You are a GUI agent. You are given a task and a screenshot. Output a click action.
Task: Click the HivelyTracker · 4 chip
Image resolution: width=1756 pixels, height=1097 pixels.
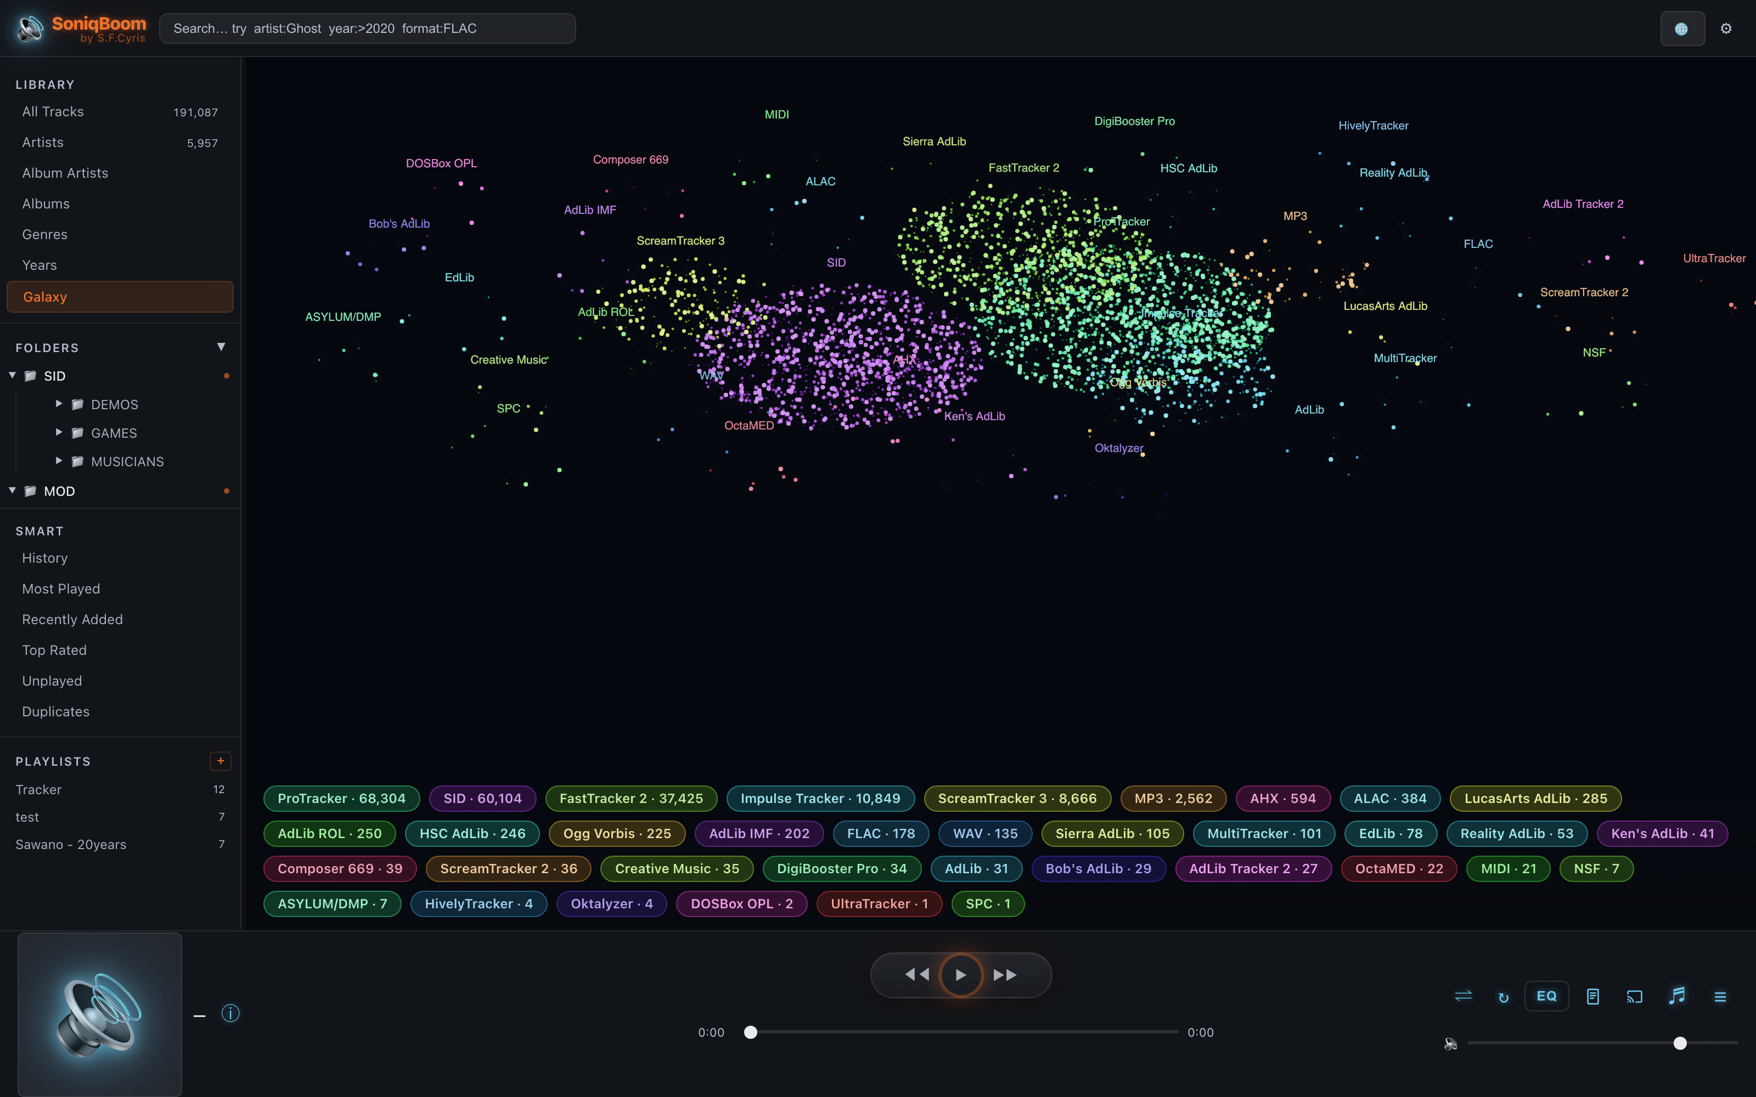tap(478, 903)
